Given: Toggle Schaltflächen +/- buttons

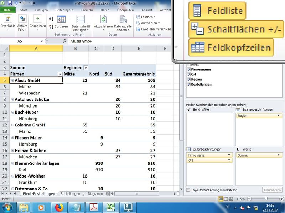Looking at the screenshot, I should (236, 29).
